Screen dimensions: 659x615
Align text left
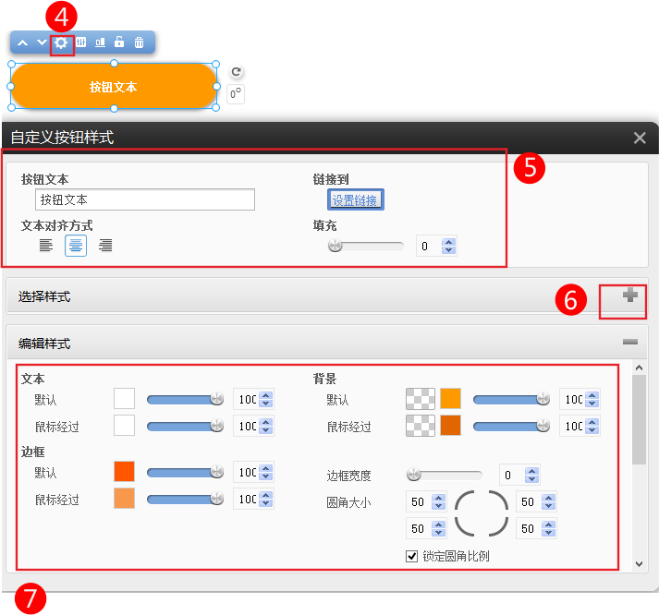[x=46, y=245]
